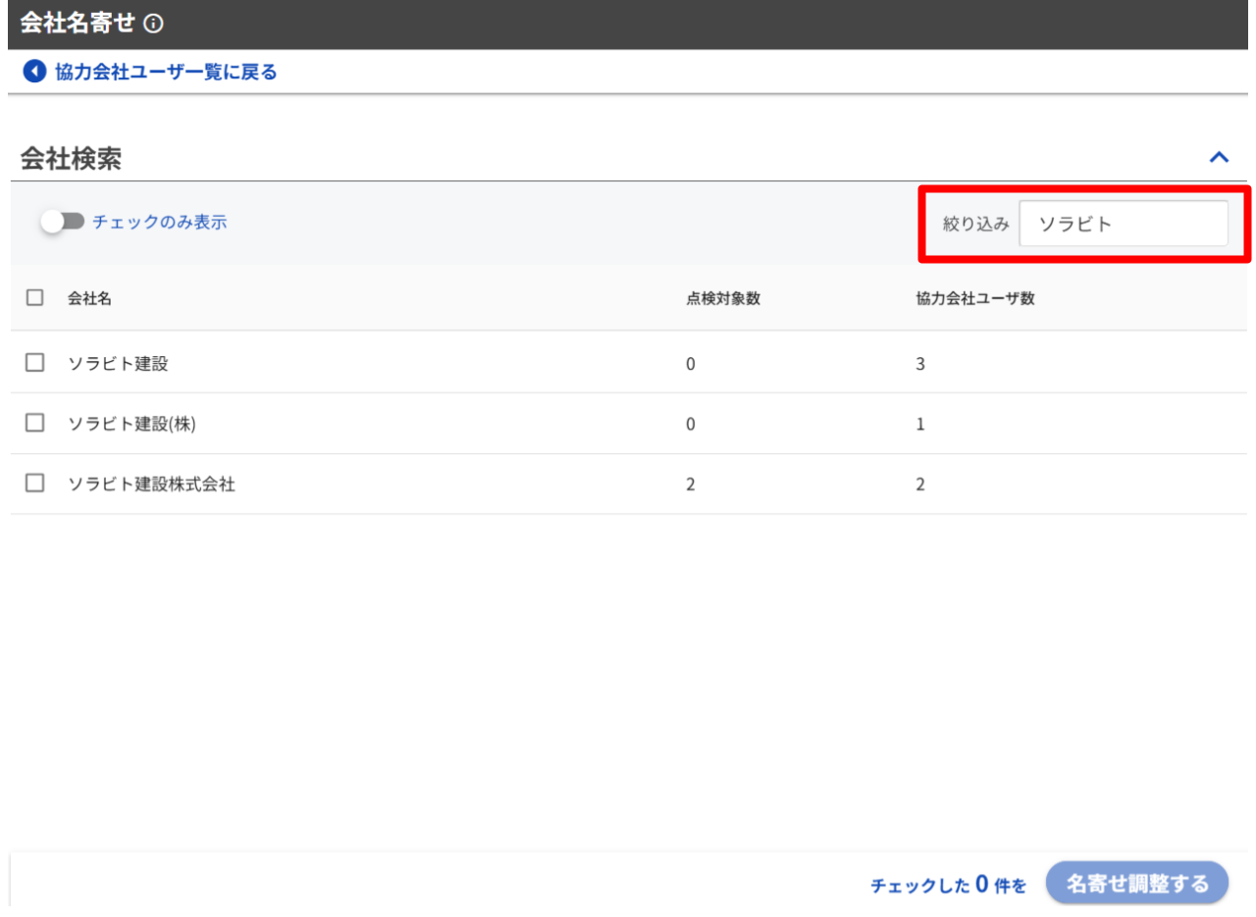Click the ソラビト建設 company name text
1256x917 pixels.
(x=118, y=363)
